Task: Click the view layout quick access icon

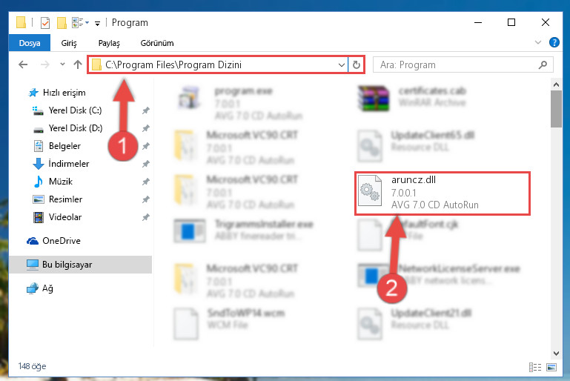Action: click(x=78, y=22)
